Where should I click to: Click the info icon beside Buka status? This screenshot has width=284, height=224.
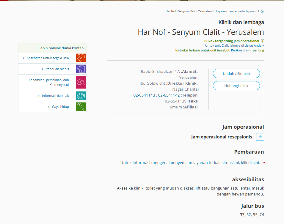pyautogui.click(x=263, y=41)
